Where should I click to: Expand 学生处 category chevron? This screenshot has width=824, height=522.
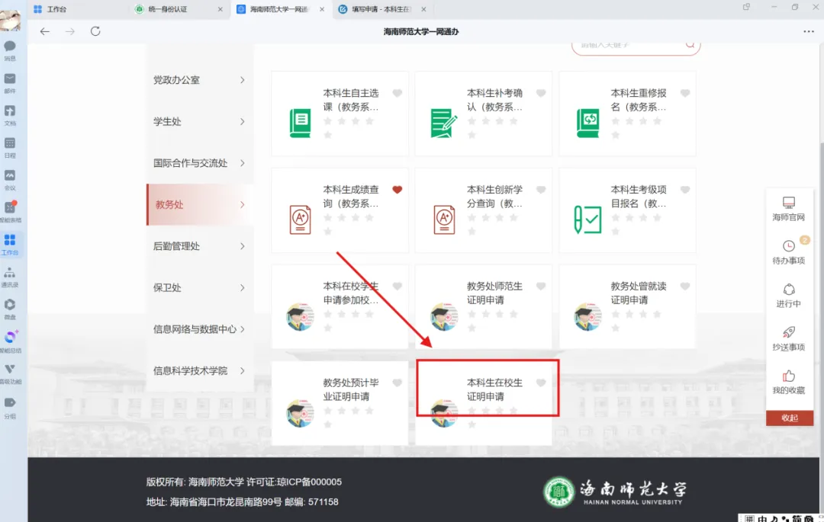243,121
